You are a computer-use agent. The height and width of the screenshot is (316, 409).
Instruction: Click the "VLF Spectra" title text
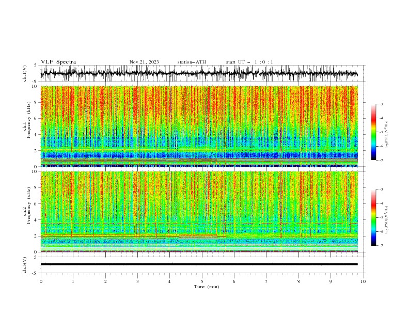[x=58, y=62]
